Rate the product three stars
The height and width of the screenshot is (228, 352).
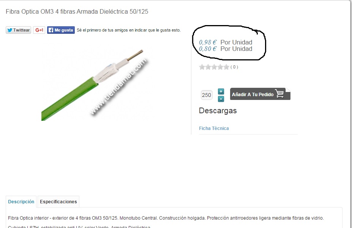(x=214, y=67)
